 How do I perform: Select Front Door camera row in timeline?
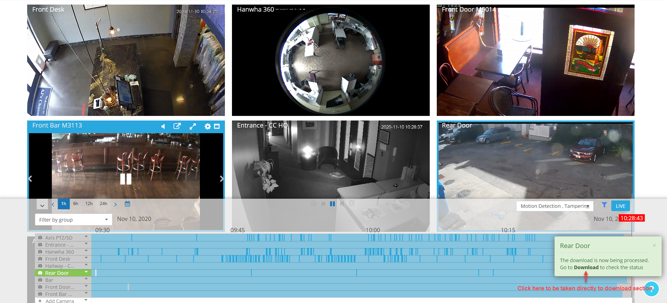(x=63, y=287)
